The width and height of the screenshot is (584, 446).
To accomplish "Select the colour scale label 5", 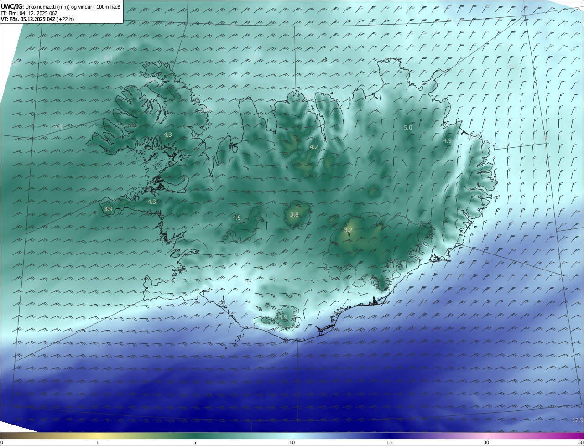I will coord(195,442).
